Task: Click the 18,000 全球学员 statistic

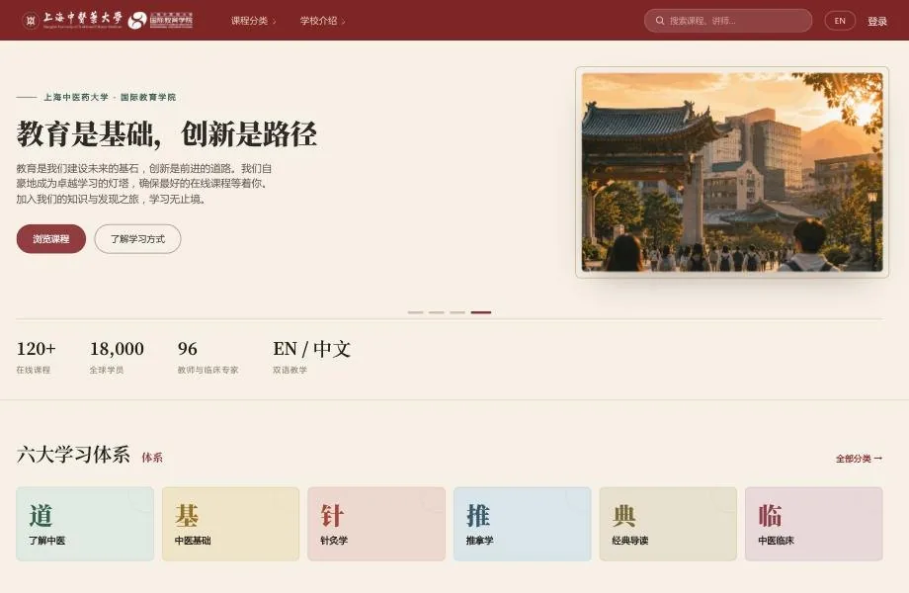Action: coord(117,357)
